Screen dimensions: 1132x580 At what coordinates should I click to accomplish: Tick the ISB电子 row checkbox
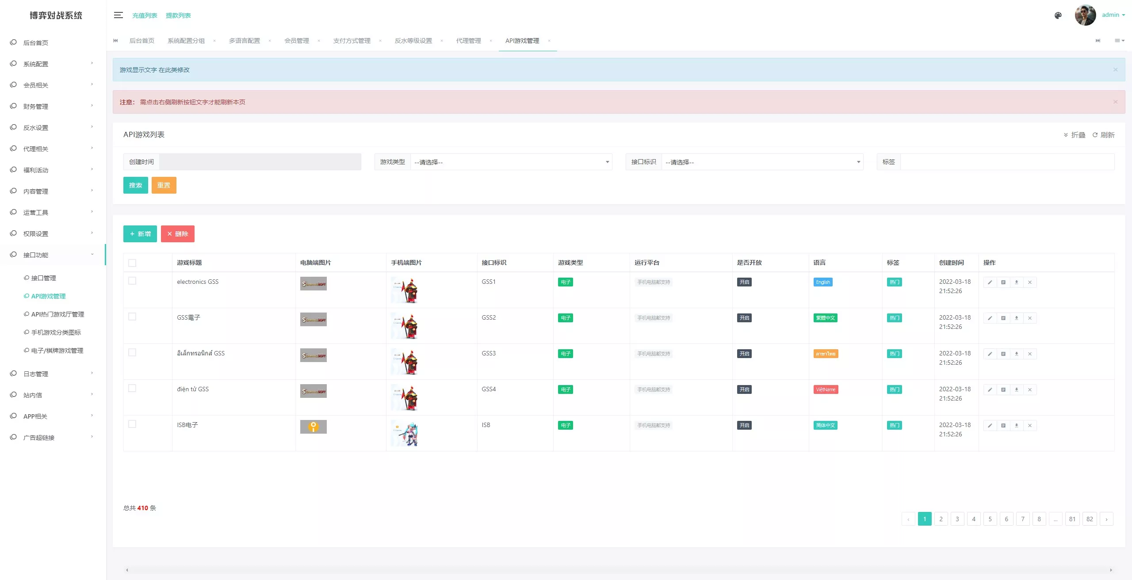click(132, 424)
